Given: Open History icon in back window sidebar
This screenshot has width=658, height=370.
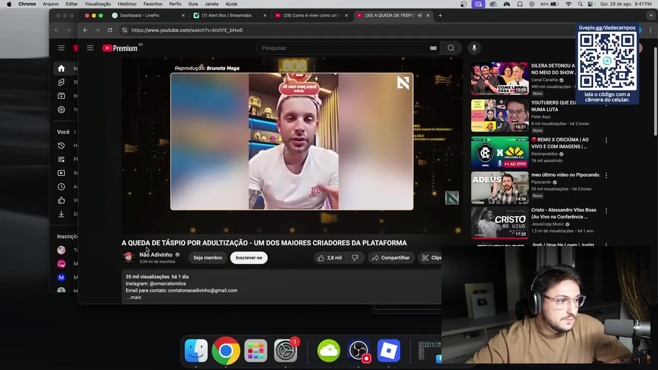Looking at the screenshot, I should [x=61, y=145].
